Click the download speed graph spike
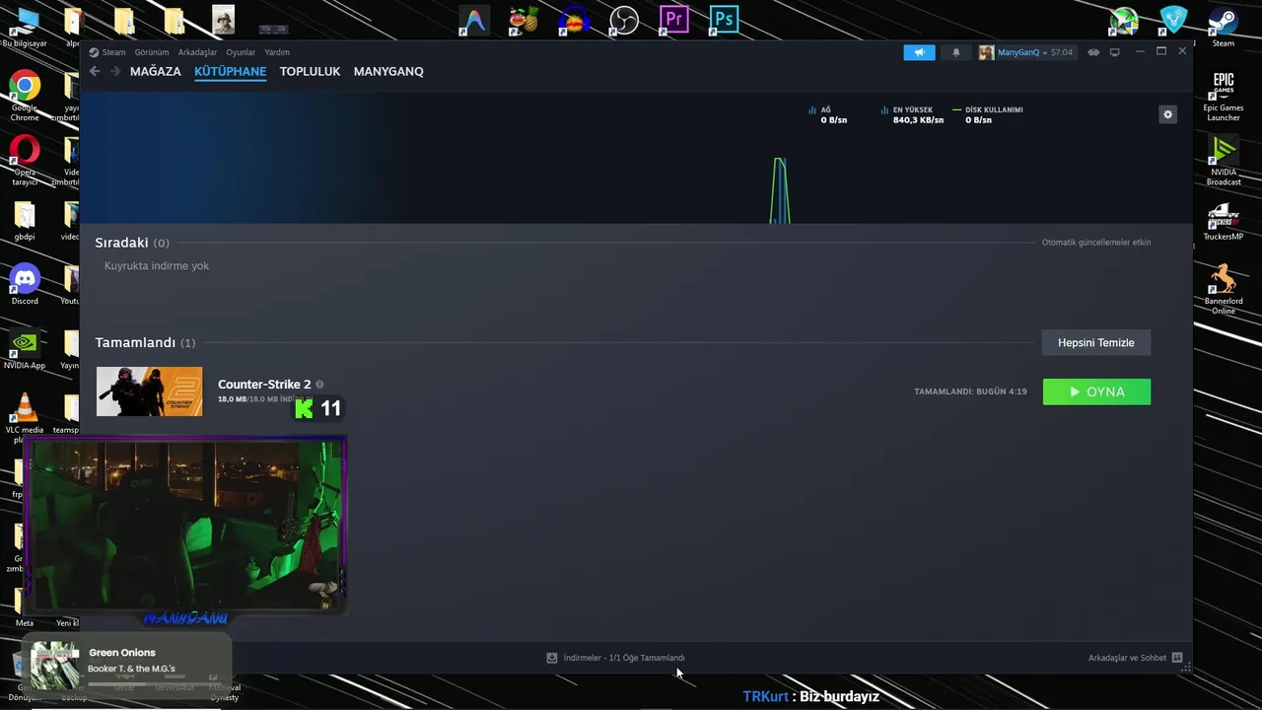This screenshot has height=710, width=1262. point(780,190)
